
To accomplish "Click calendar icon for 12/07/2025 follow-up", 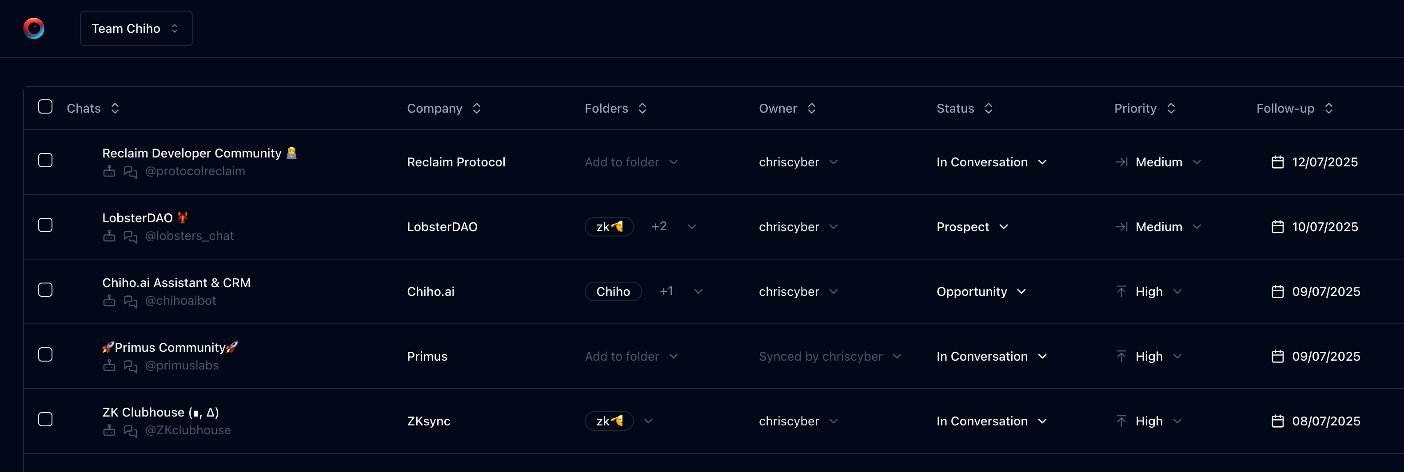I will pos(1277,162).
